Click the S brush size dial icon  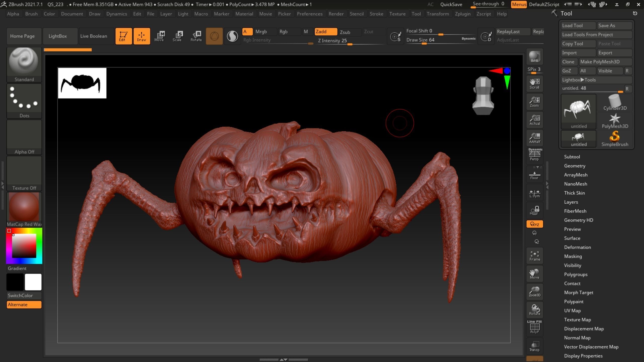pos(395,37)
